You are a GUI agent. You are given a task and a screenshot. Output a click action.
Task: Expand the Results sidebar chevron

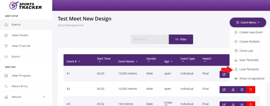pyautogui.click(x=44, y=97)
